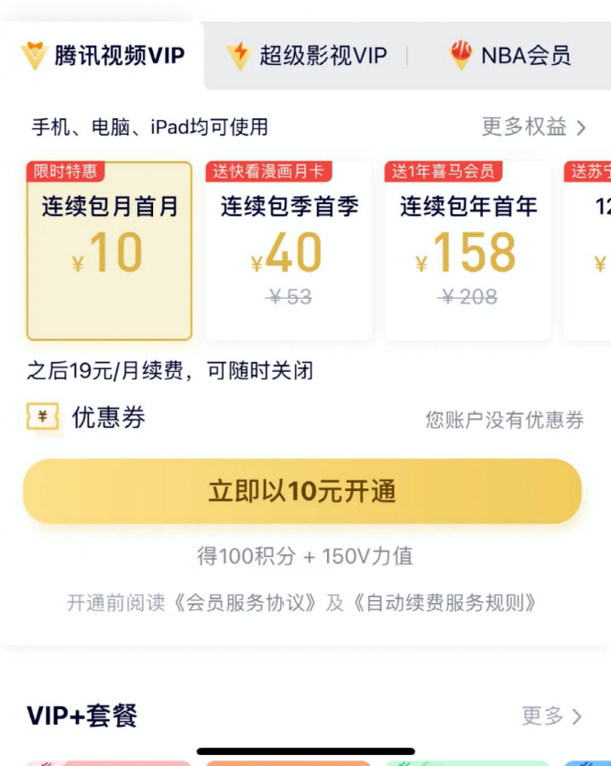Click the 腾讯视频VIP fox icon

(35, 53)
